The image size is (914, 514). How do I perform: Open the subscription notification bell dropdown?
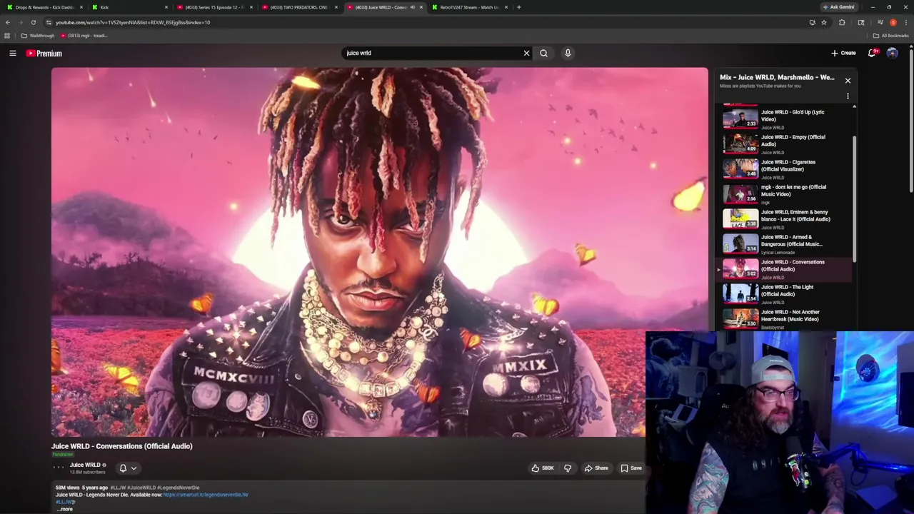[127, 468]
